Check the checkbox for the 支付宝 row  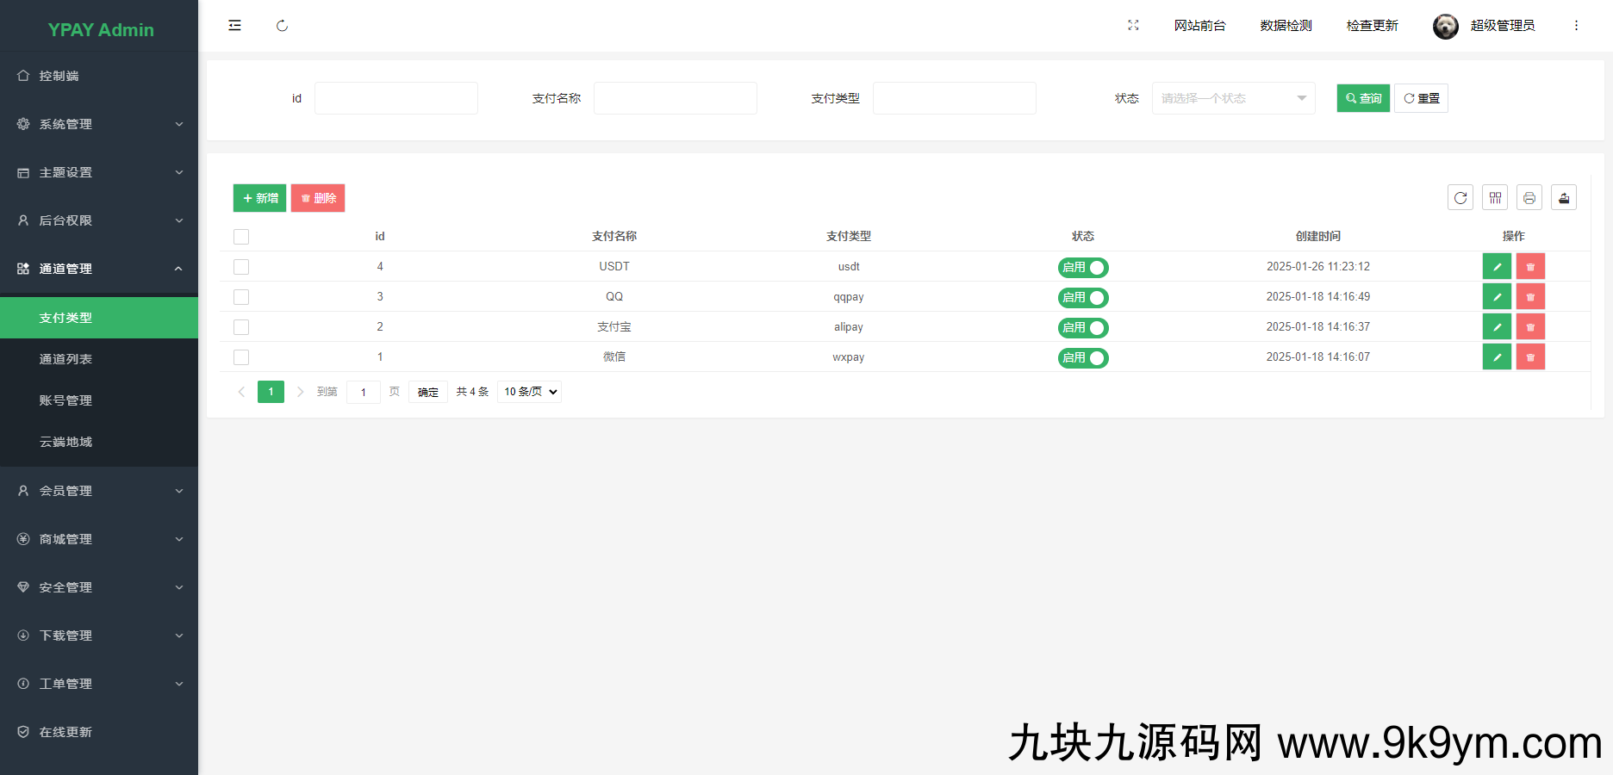[241, 327]
